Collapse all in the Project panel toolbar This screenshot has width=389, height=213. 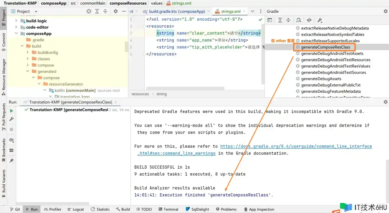click(105, 11)
